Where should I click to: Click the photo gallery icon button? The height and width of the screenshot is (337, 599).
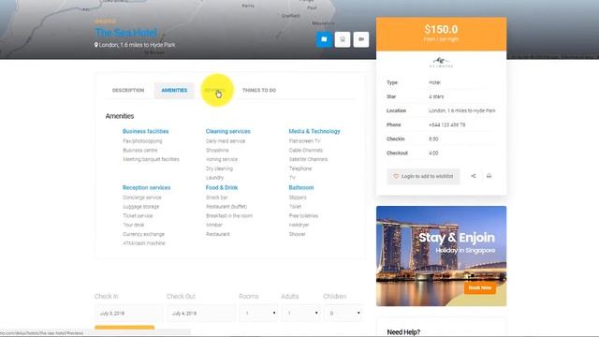coord(343,39)
